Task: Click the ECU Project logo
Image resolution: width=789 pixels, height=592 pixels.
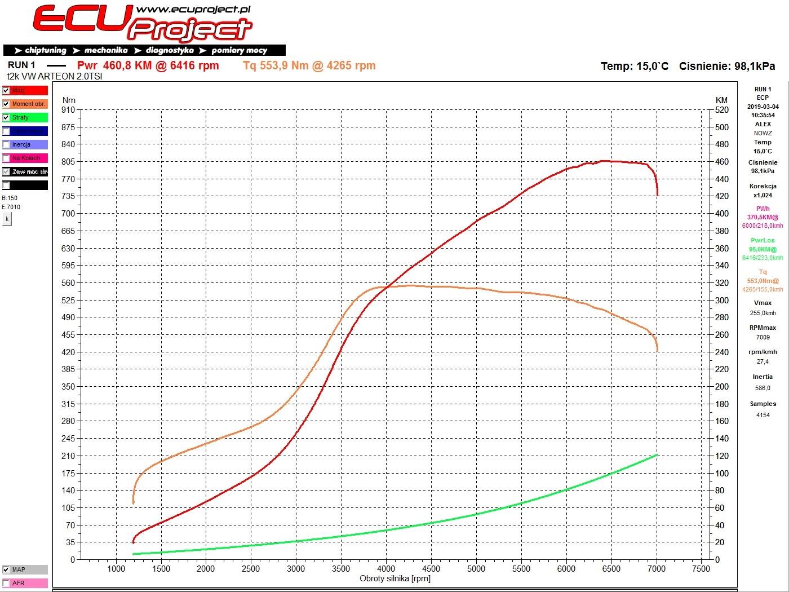Action: [142, 24]
